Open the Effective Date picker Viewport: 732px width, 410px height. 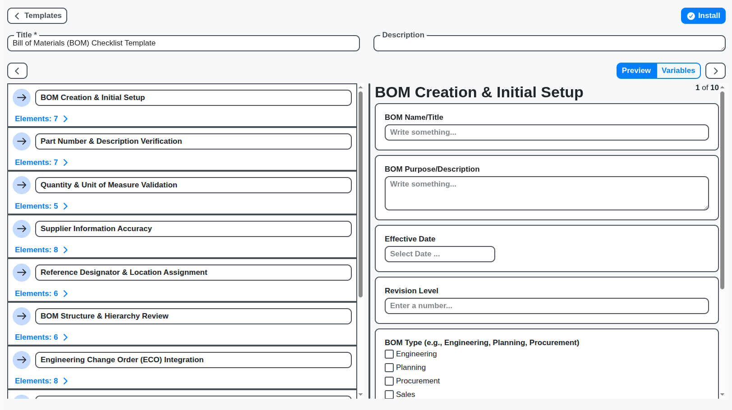point(439,254)
